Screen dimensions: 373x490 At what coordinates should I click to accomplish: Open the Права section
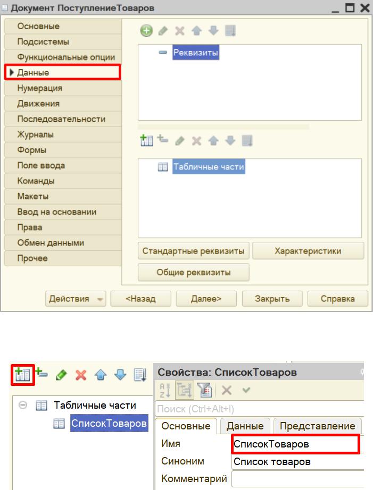(x=63, y=227)
